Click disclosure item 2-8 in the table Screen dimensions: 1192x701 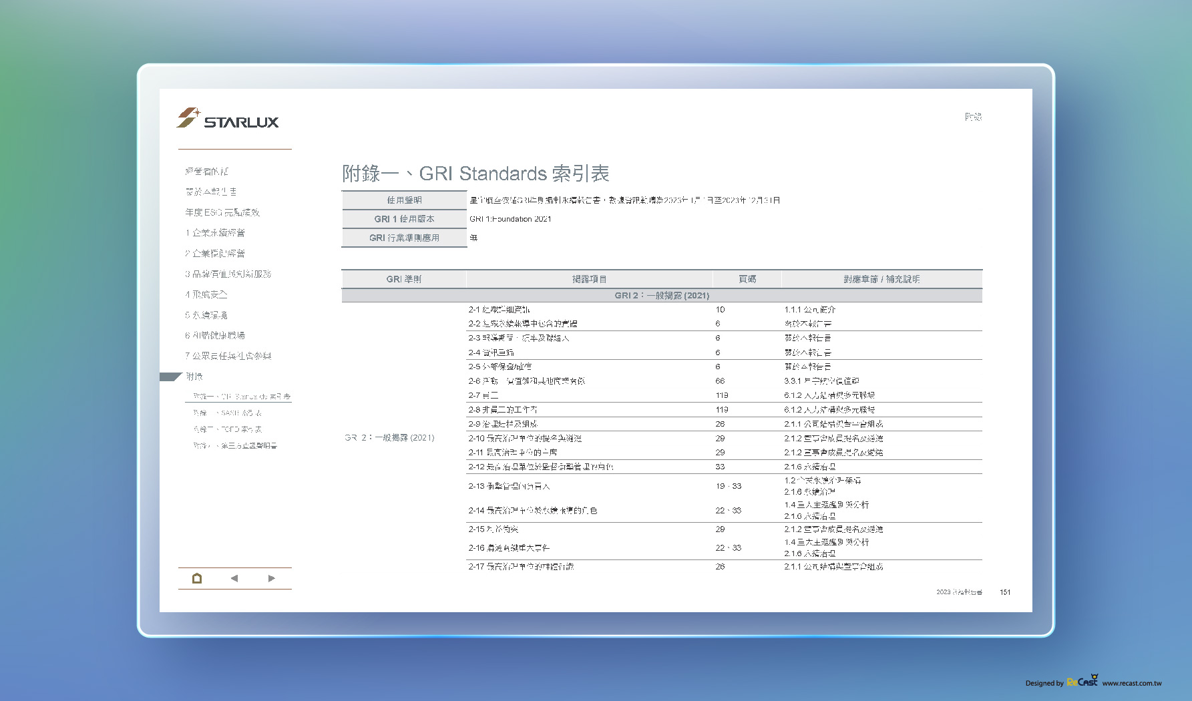(503, 410)
